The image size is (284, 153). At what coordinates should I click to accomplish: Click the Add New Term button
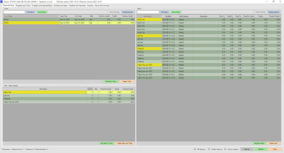pos(111,81)
